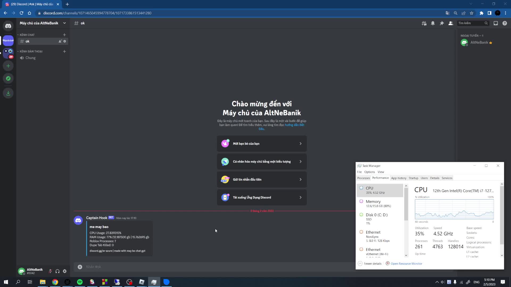Switch to Task Manager Processes tab
511x287 pixels.
[x=363, y=178]
